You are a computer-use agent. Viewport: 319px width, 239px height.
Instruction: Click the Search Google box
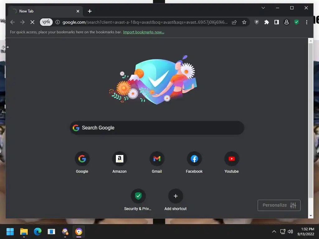[x=157, y=128]
